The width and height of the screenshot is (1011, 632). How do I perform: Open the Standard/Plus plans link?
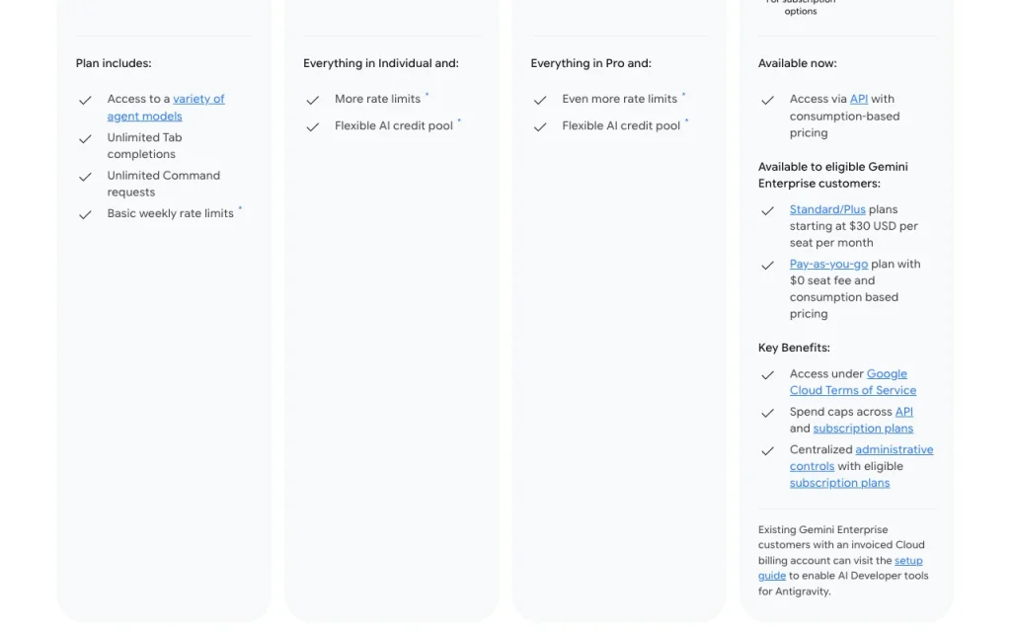827,209
